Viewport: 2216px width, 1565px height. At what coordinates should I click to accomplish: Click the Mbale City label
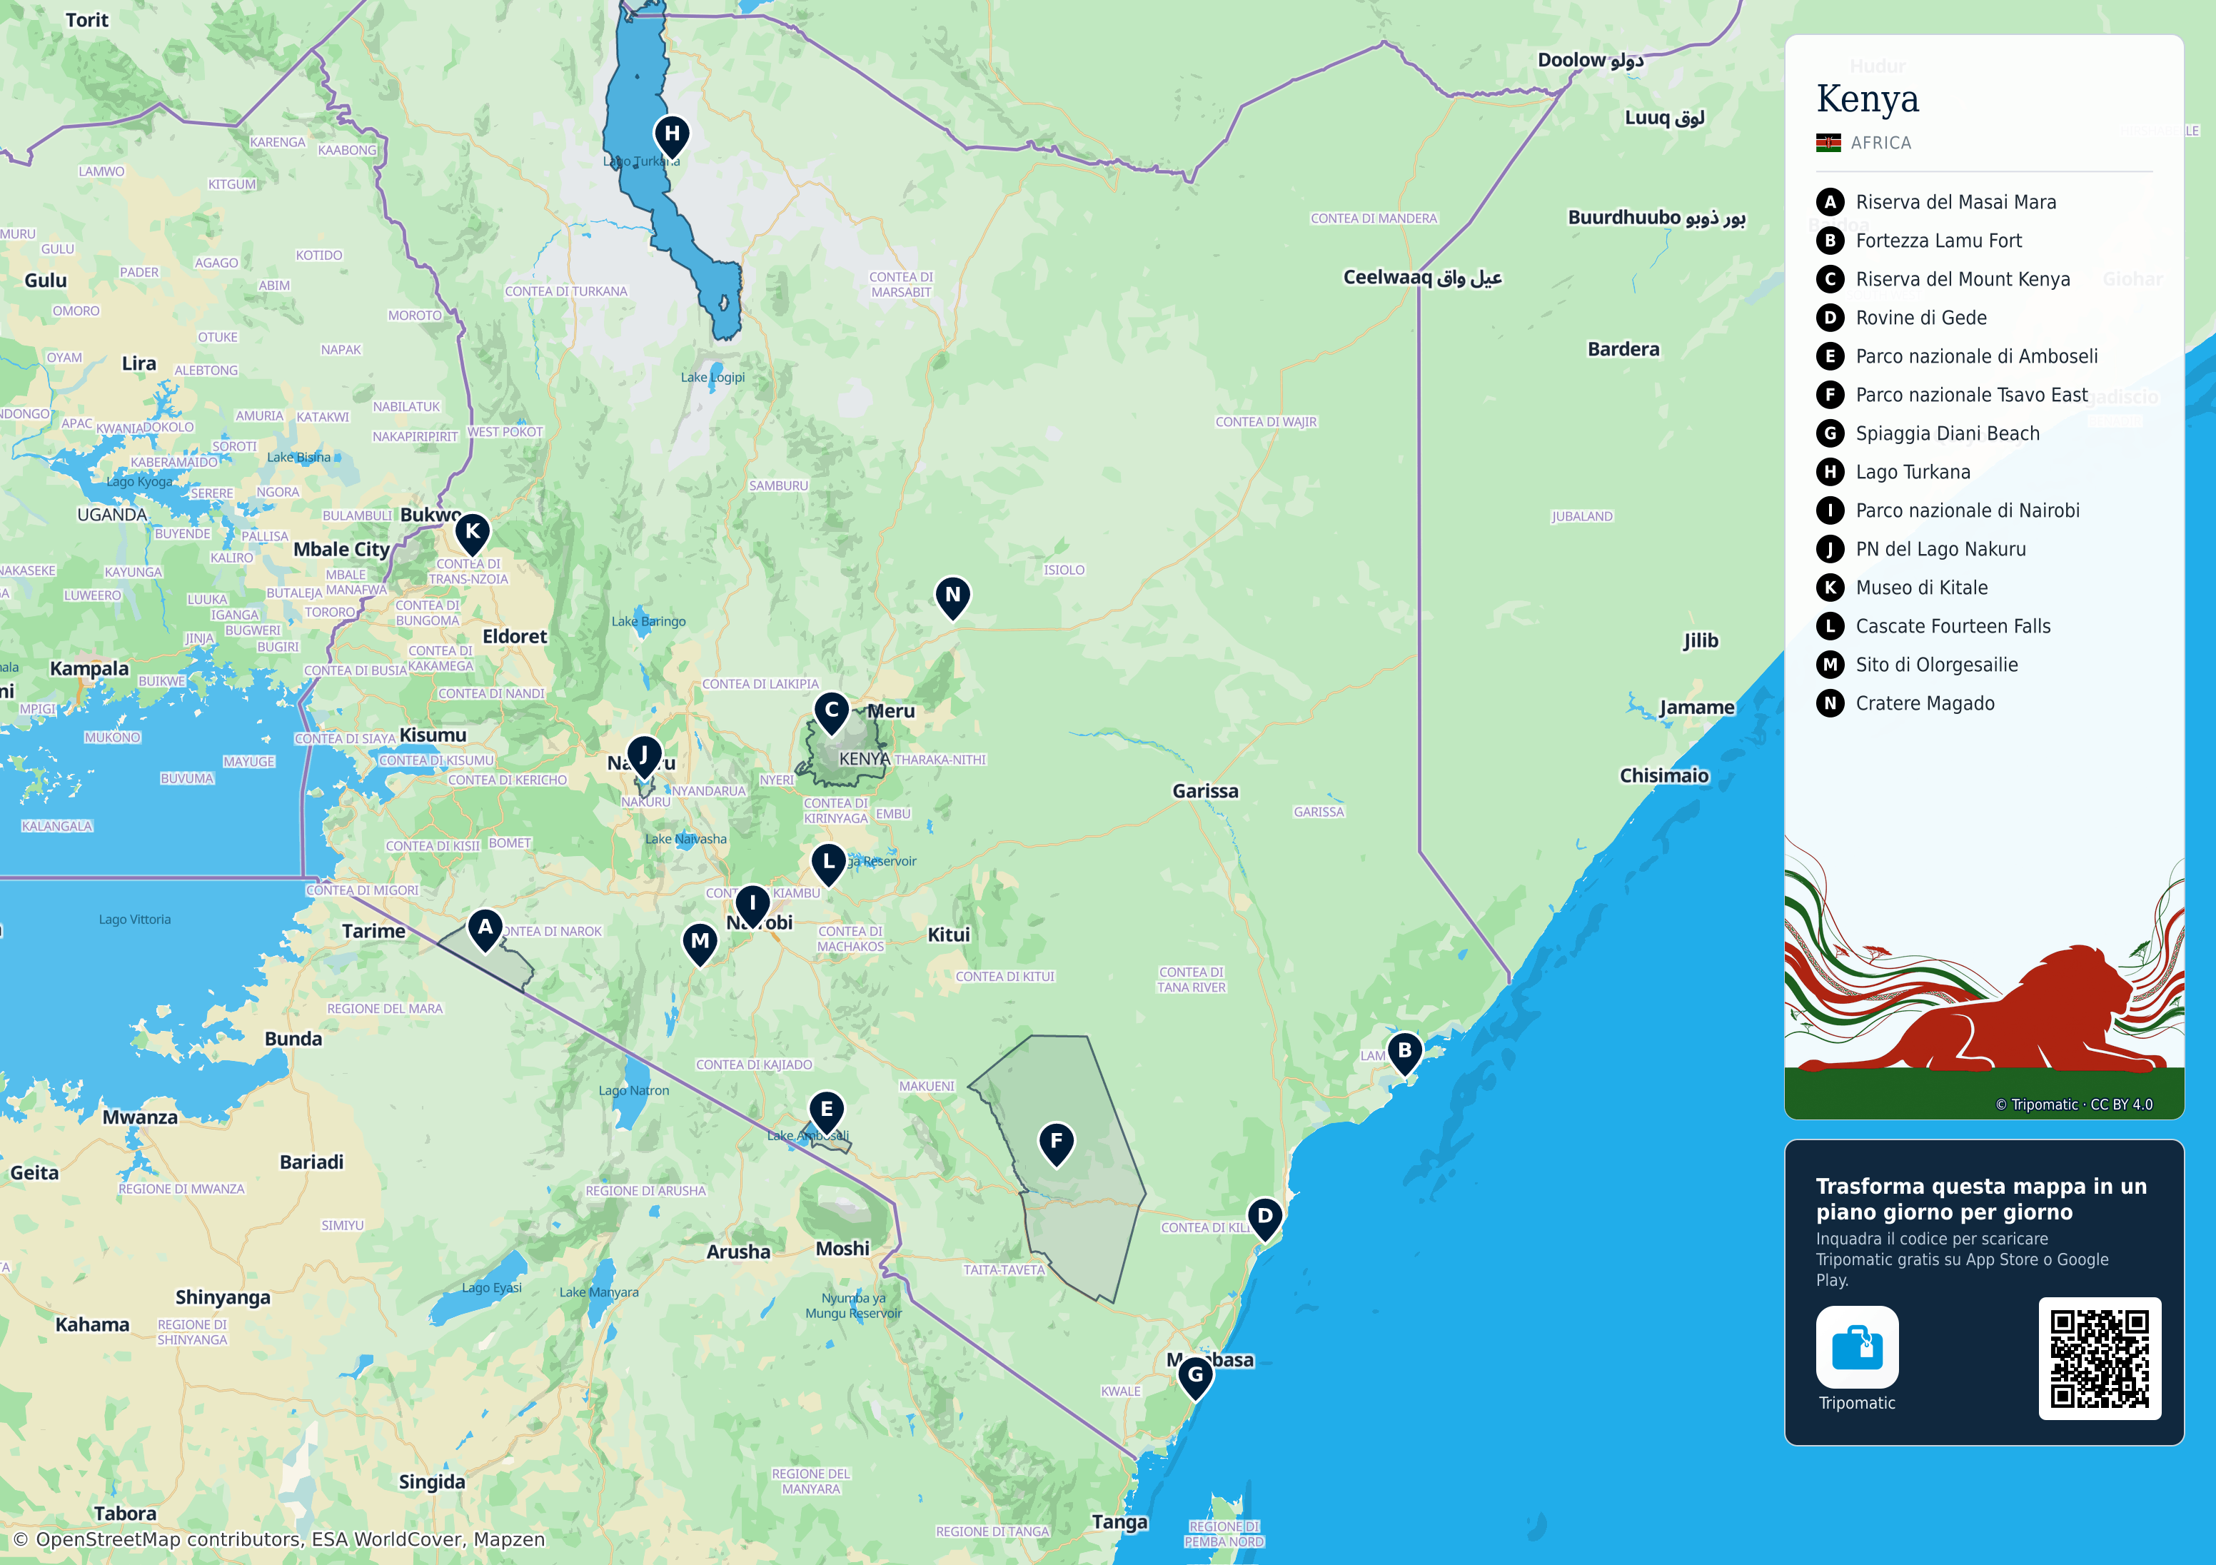click(x=341, y=549)
